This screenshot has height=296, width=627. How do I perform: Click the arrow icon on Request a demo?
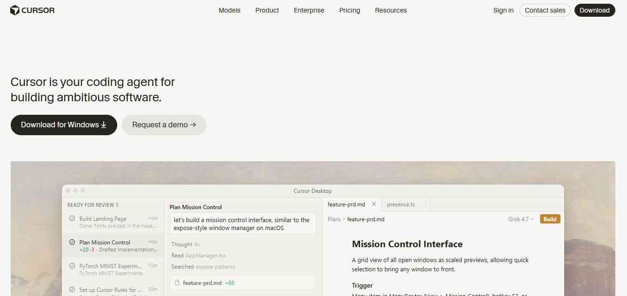click(193, 125)
